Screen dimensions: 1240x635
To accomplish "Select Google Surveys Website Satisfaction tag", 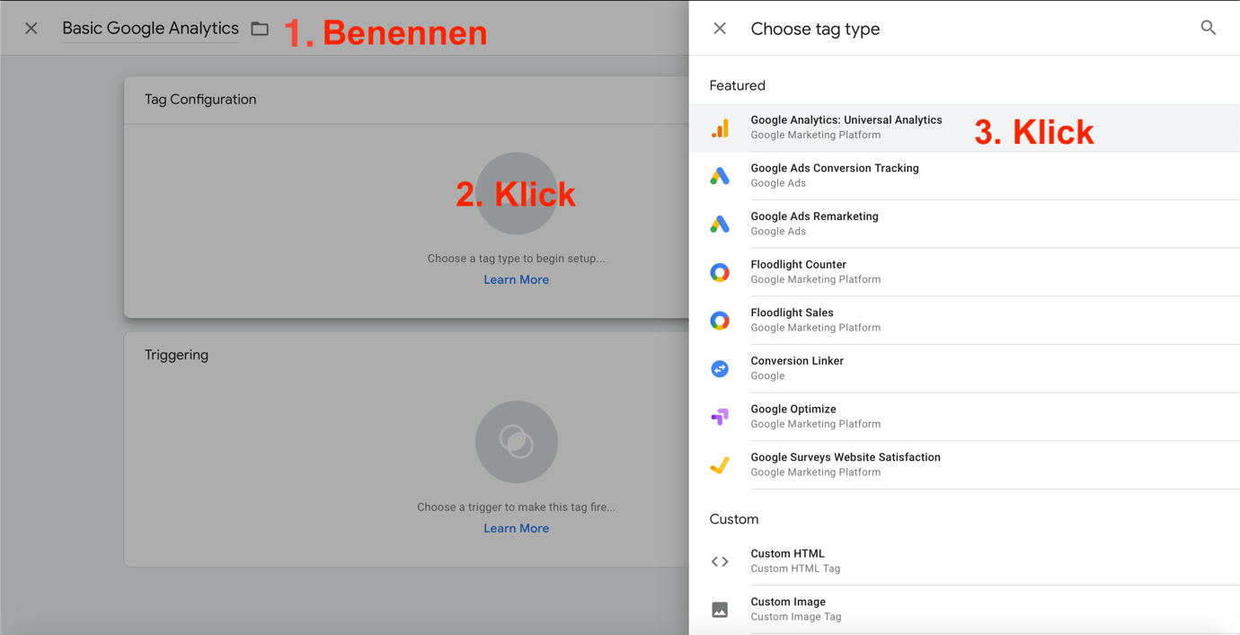I will click(964, 464).
